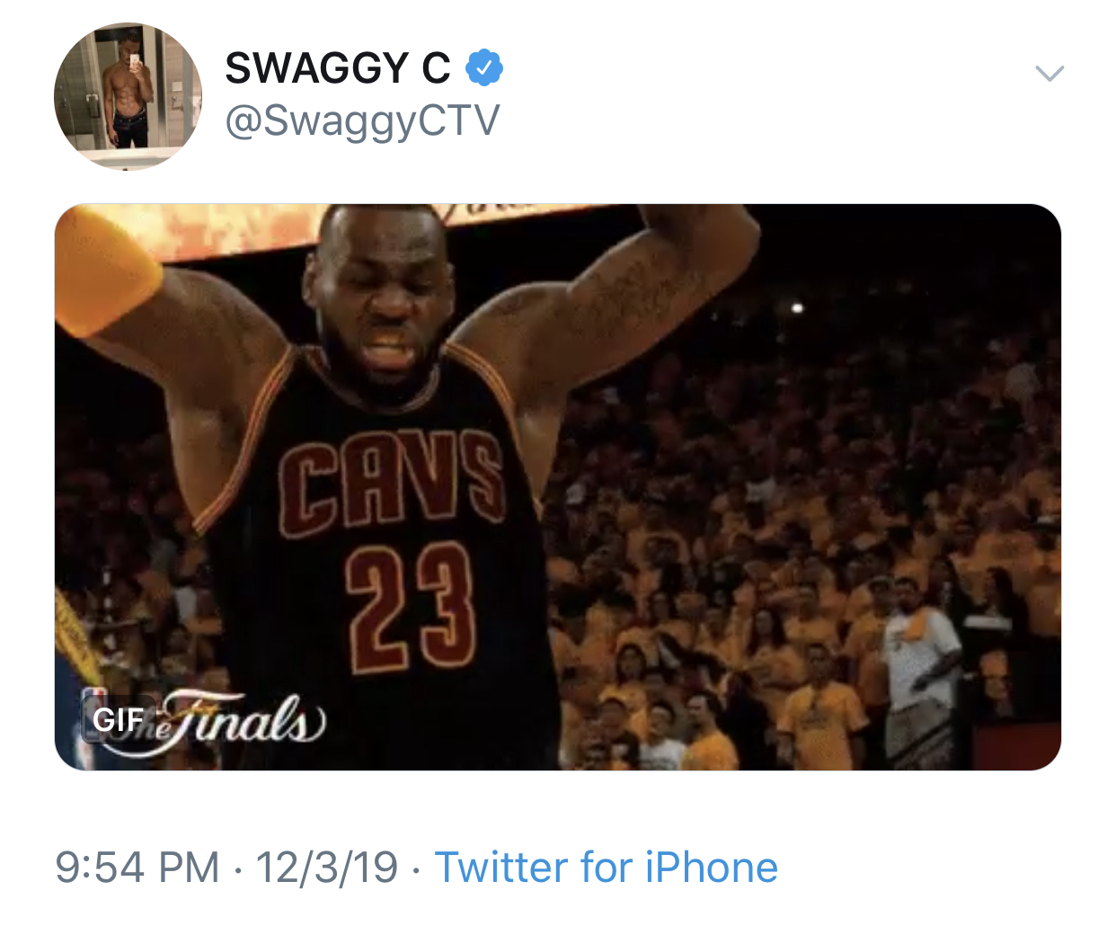
Task: Open the SWAGGY C display name
Action: click(x=338, y=68)
